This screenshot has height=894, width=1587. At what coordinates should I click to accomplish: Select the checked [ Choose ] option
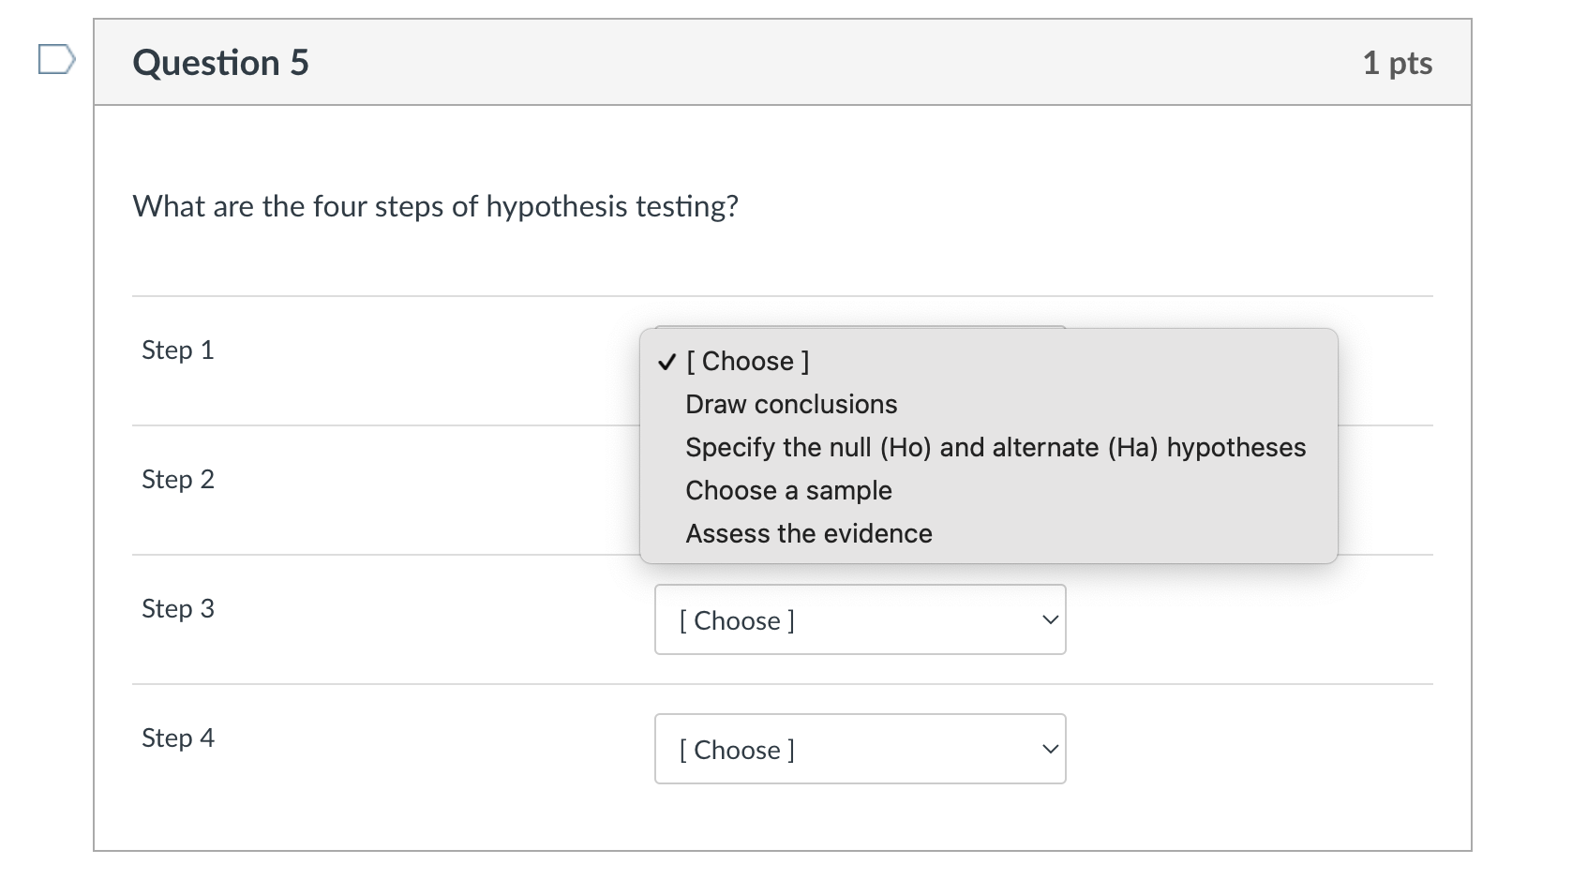click(x=745, y=361)
